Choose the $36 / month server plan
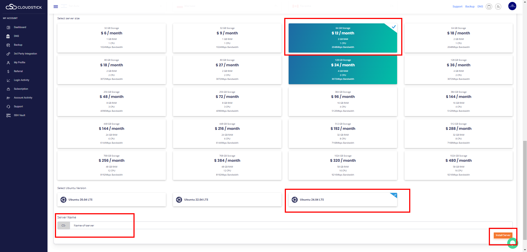This screenshot has height=252, width=527. (x=458, y=70)
